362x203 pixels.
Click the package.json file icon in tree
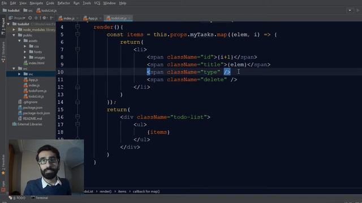pos(20,108)
